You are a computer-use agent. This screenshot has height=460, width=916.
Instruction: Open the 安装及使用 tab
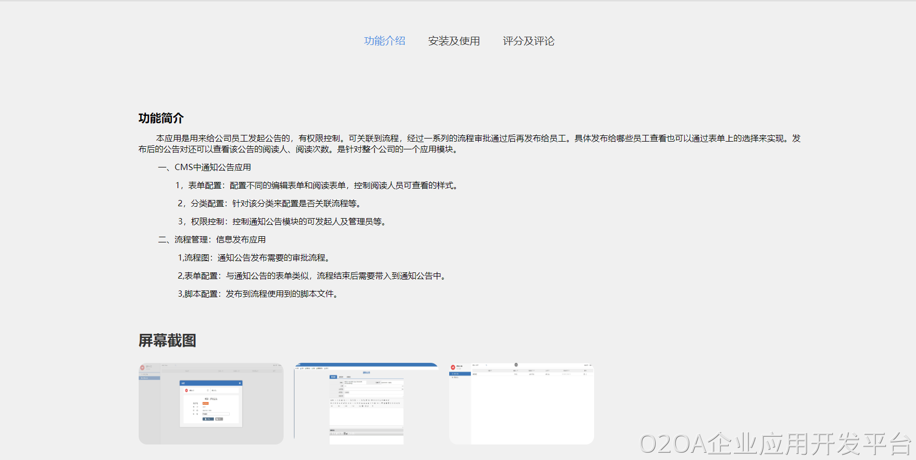[x=454, y=41]
